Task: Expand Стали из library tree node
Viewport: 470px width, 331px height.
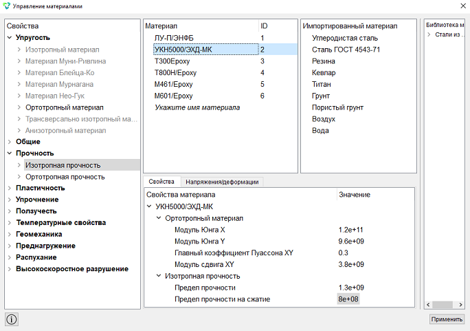Action: pyautogui.click(x=429, y=34)
